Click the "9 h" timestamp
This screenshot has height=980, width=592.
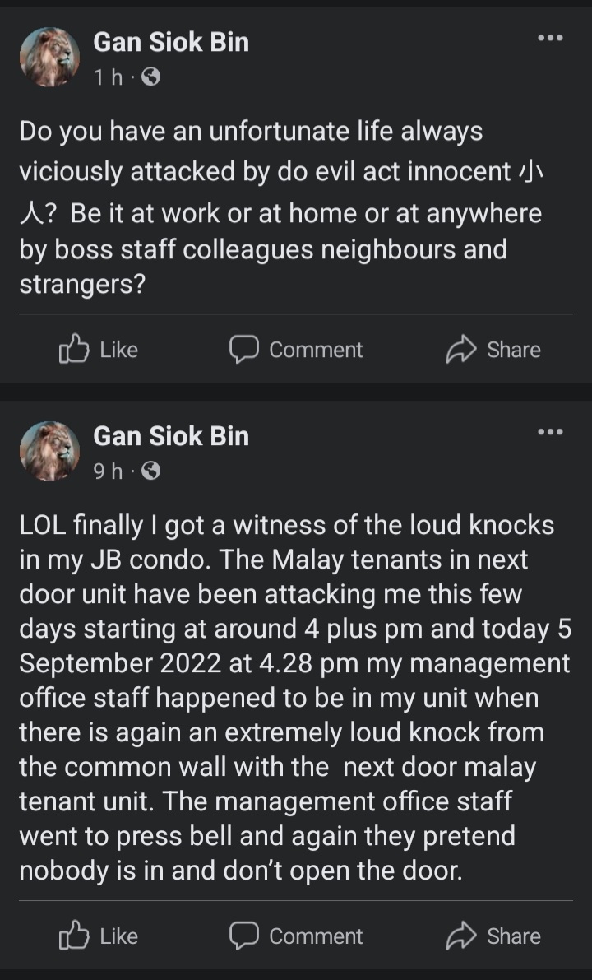108,471
